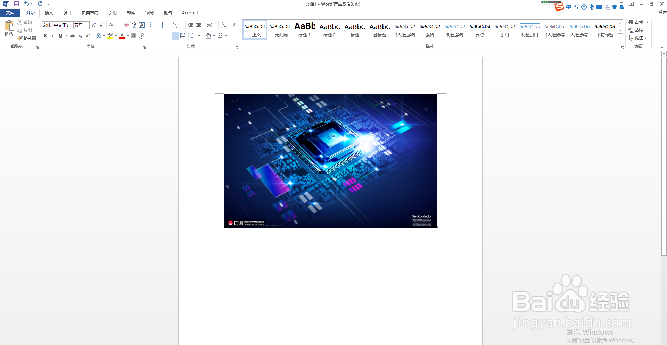The height and width of the screenshot is (345, 667).
Task: Expand the borders dropdown arrow
Action: pyautogui.click(x=226, y=36)
